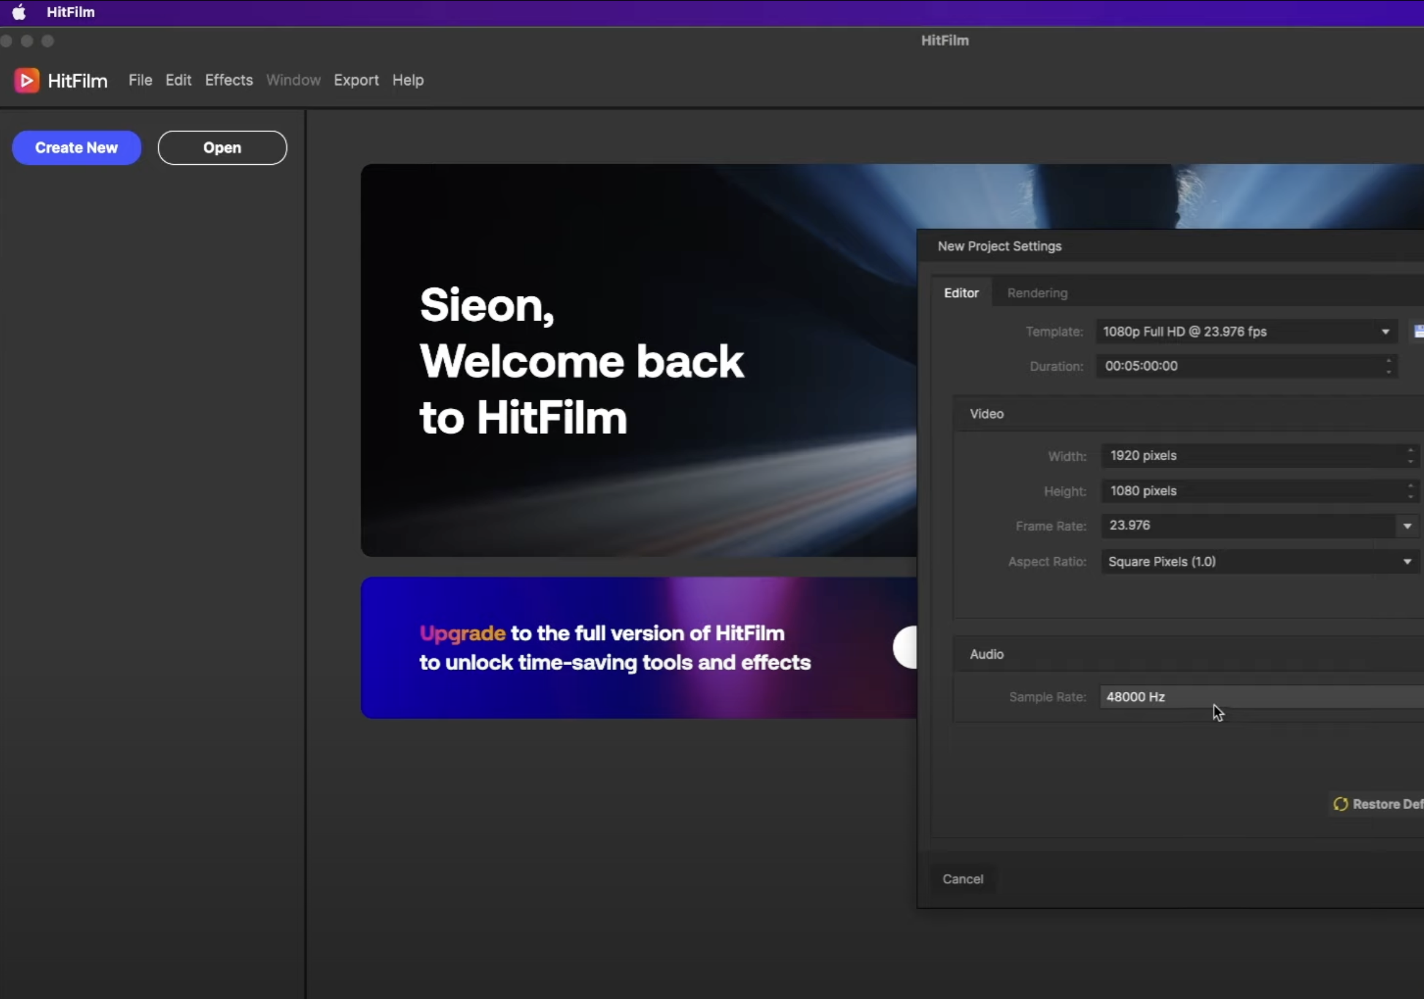The height and width of the screenshot is (999, 1424).
Task: Open the Effects menu
Action: pyautogui.click(x=229, y=80)
